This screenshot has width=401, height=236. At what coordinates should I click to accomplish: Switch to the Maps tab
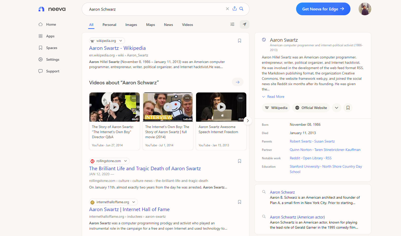151,25
